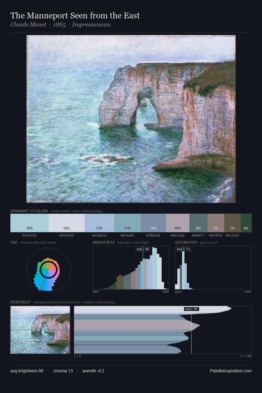
Task: Click the #D6DAE6 15% color swatch
Action: (67, 223)
